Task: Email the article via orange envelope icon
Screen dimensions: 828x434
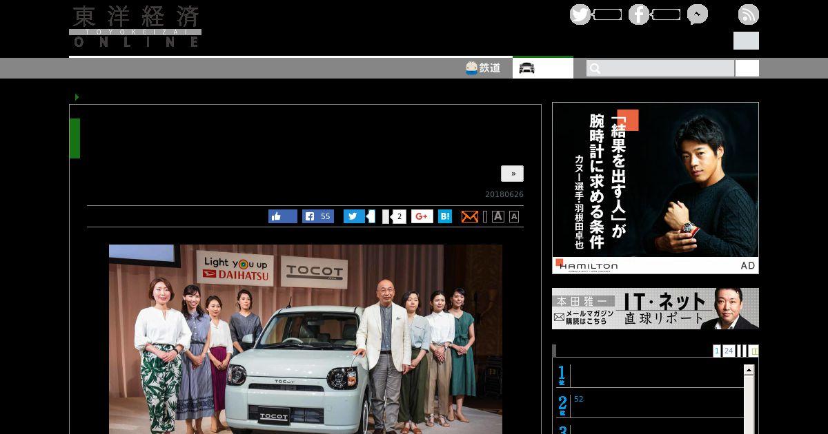Action: (469, 216)
